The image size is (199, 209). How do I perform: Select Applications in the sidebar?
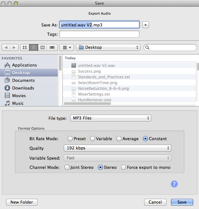coord(29,65)
